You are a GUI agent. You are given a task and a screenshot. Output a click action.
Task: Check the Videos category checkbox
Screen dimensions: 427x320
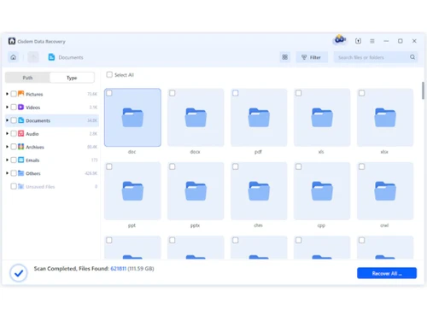click(14, 108)
